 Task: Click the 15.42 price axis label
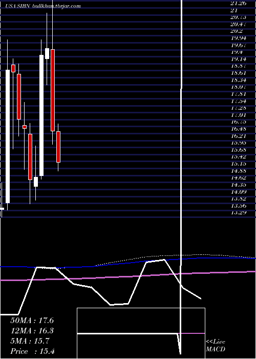click(x=239, y=157)
